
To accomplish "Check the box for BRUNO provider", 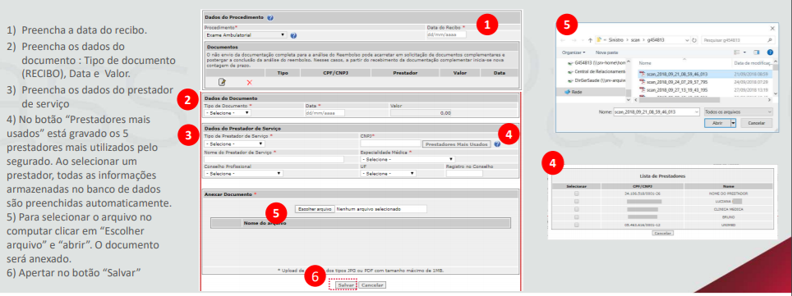I will point(576,216).
